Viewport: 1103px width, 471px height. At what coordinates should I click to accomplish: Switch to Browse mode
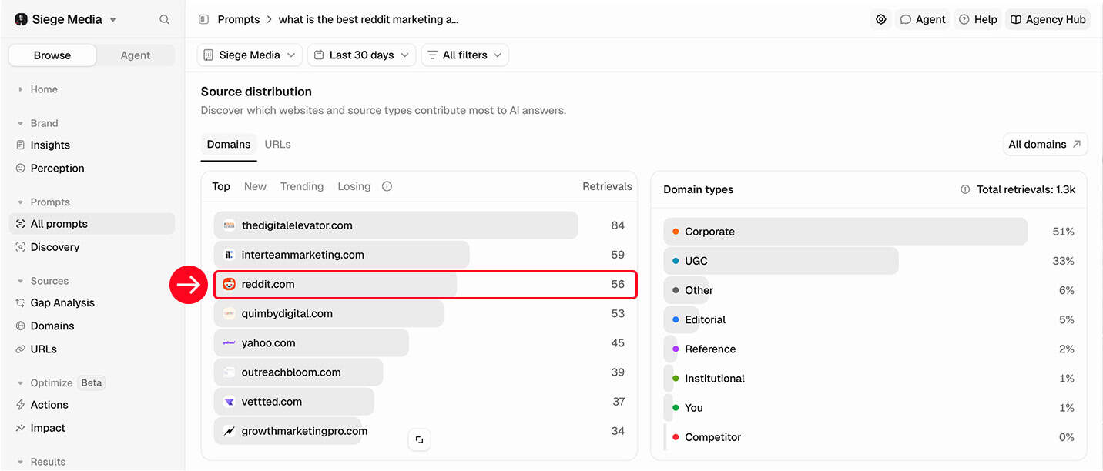click(52, 55)
